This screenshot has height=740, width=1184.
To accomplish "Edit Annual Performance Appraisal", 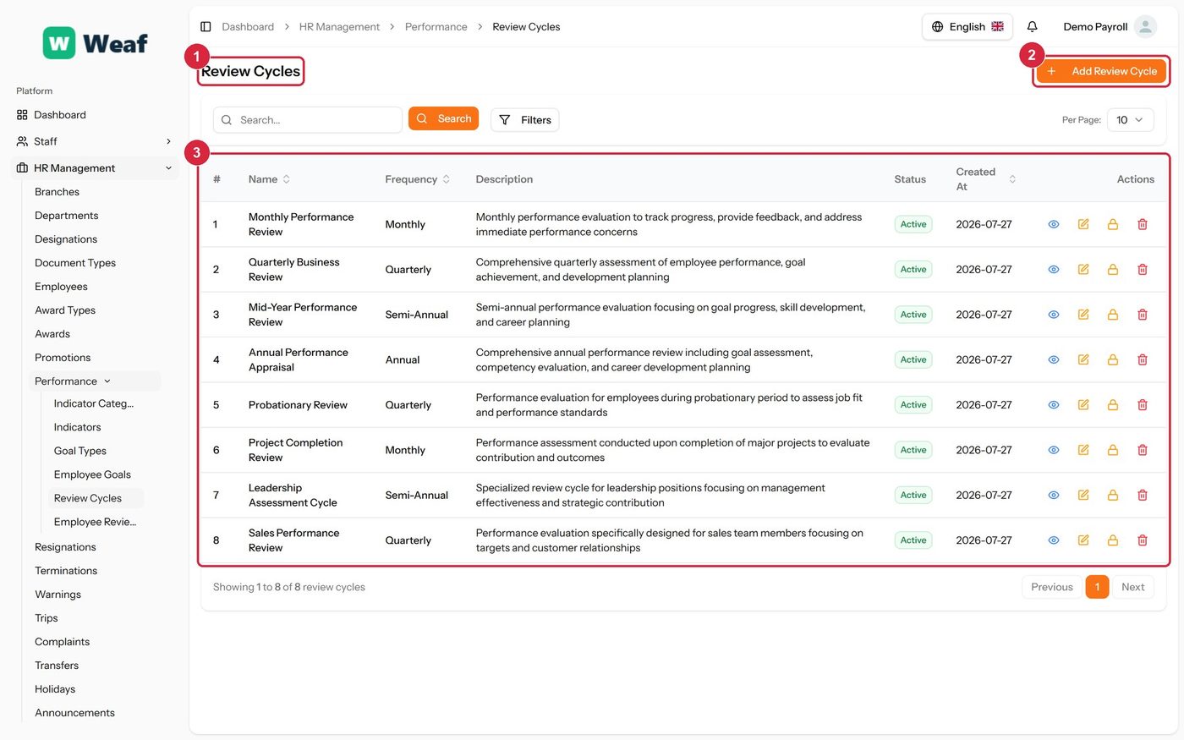I will coord(1083,359).
